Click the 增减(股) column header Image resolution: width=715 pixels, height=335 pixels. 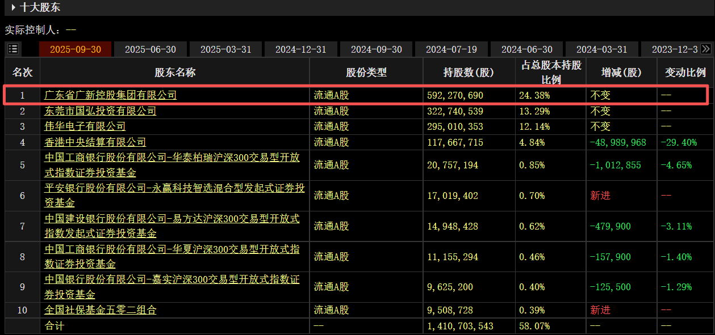coord(622,72)
